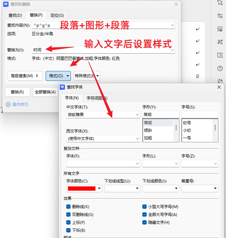The width and height of the screenshot is (226, 238).
Task: Click the WPS logo in 查找和替换 title bar
Action: [6, 4]
